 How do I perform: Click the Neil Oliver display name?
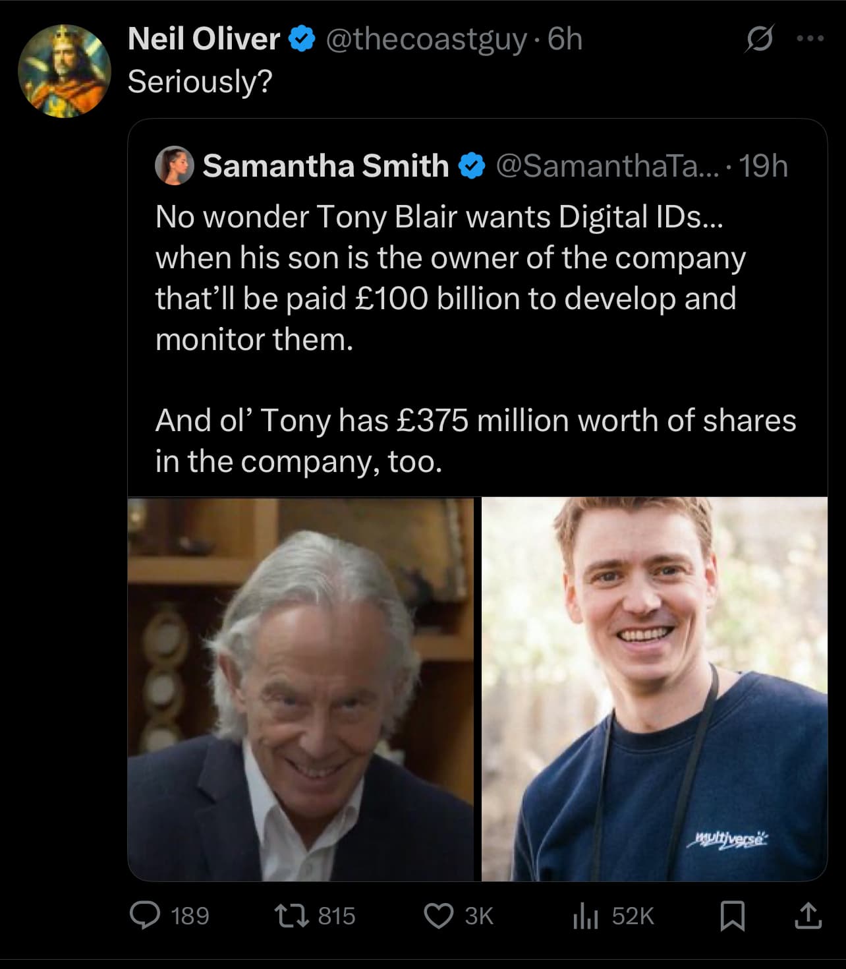(204, 39)
